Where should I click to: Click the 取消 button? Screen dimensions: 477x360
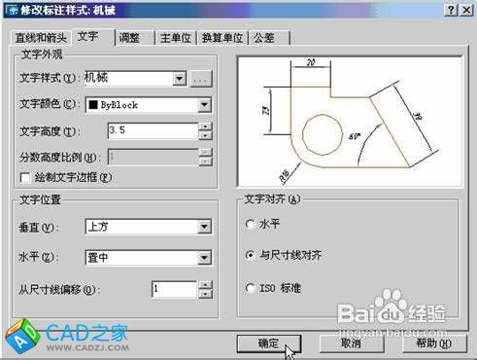point(352,343)
